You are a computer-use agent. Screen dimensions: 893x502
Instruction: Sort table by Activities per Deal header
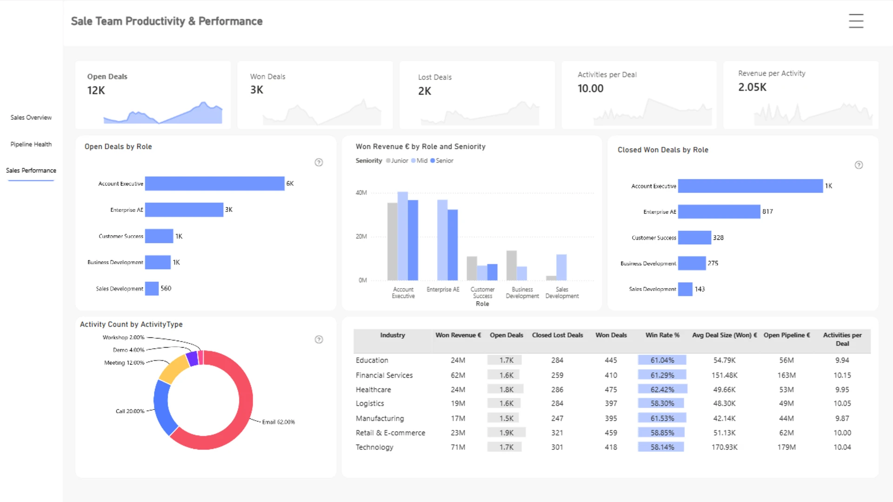842,339
